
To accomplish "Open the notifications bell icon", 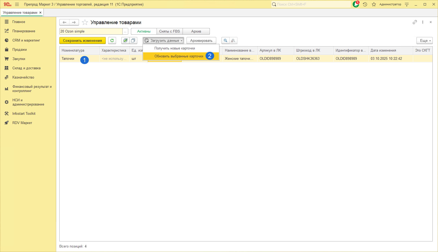I will click(x=356, y=4).
